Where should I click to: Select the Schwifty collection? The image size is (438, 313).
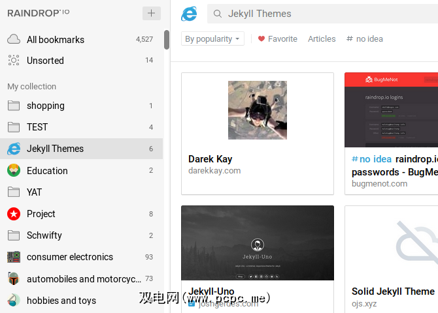pyautogui.click(x=81, y=235)
